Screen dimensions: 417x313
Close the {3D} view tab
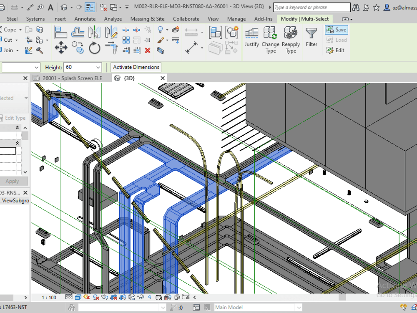pos(163,78)
